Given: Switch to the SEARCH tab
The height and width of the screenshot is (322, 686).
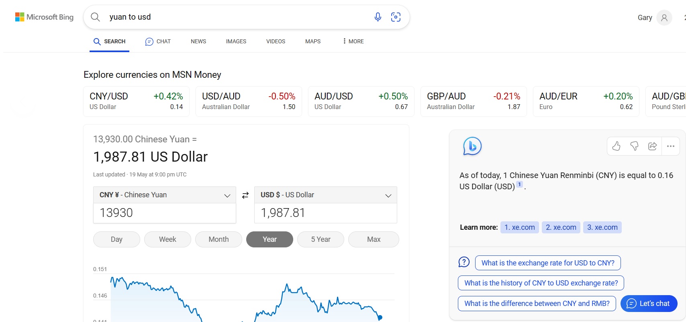Looking at the screenshot, I should click(109, 41).
